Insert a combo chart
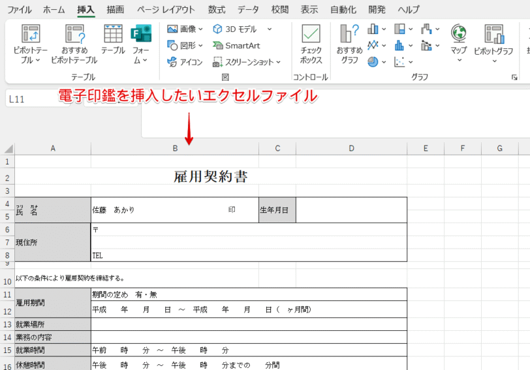The width and height of the screenshot is (530, 370). tap(426, 45)
